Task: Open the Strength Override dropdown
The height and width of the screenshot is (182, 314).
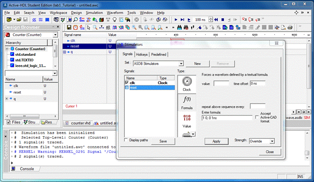Action: coord(272,141)
